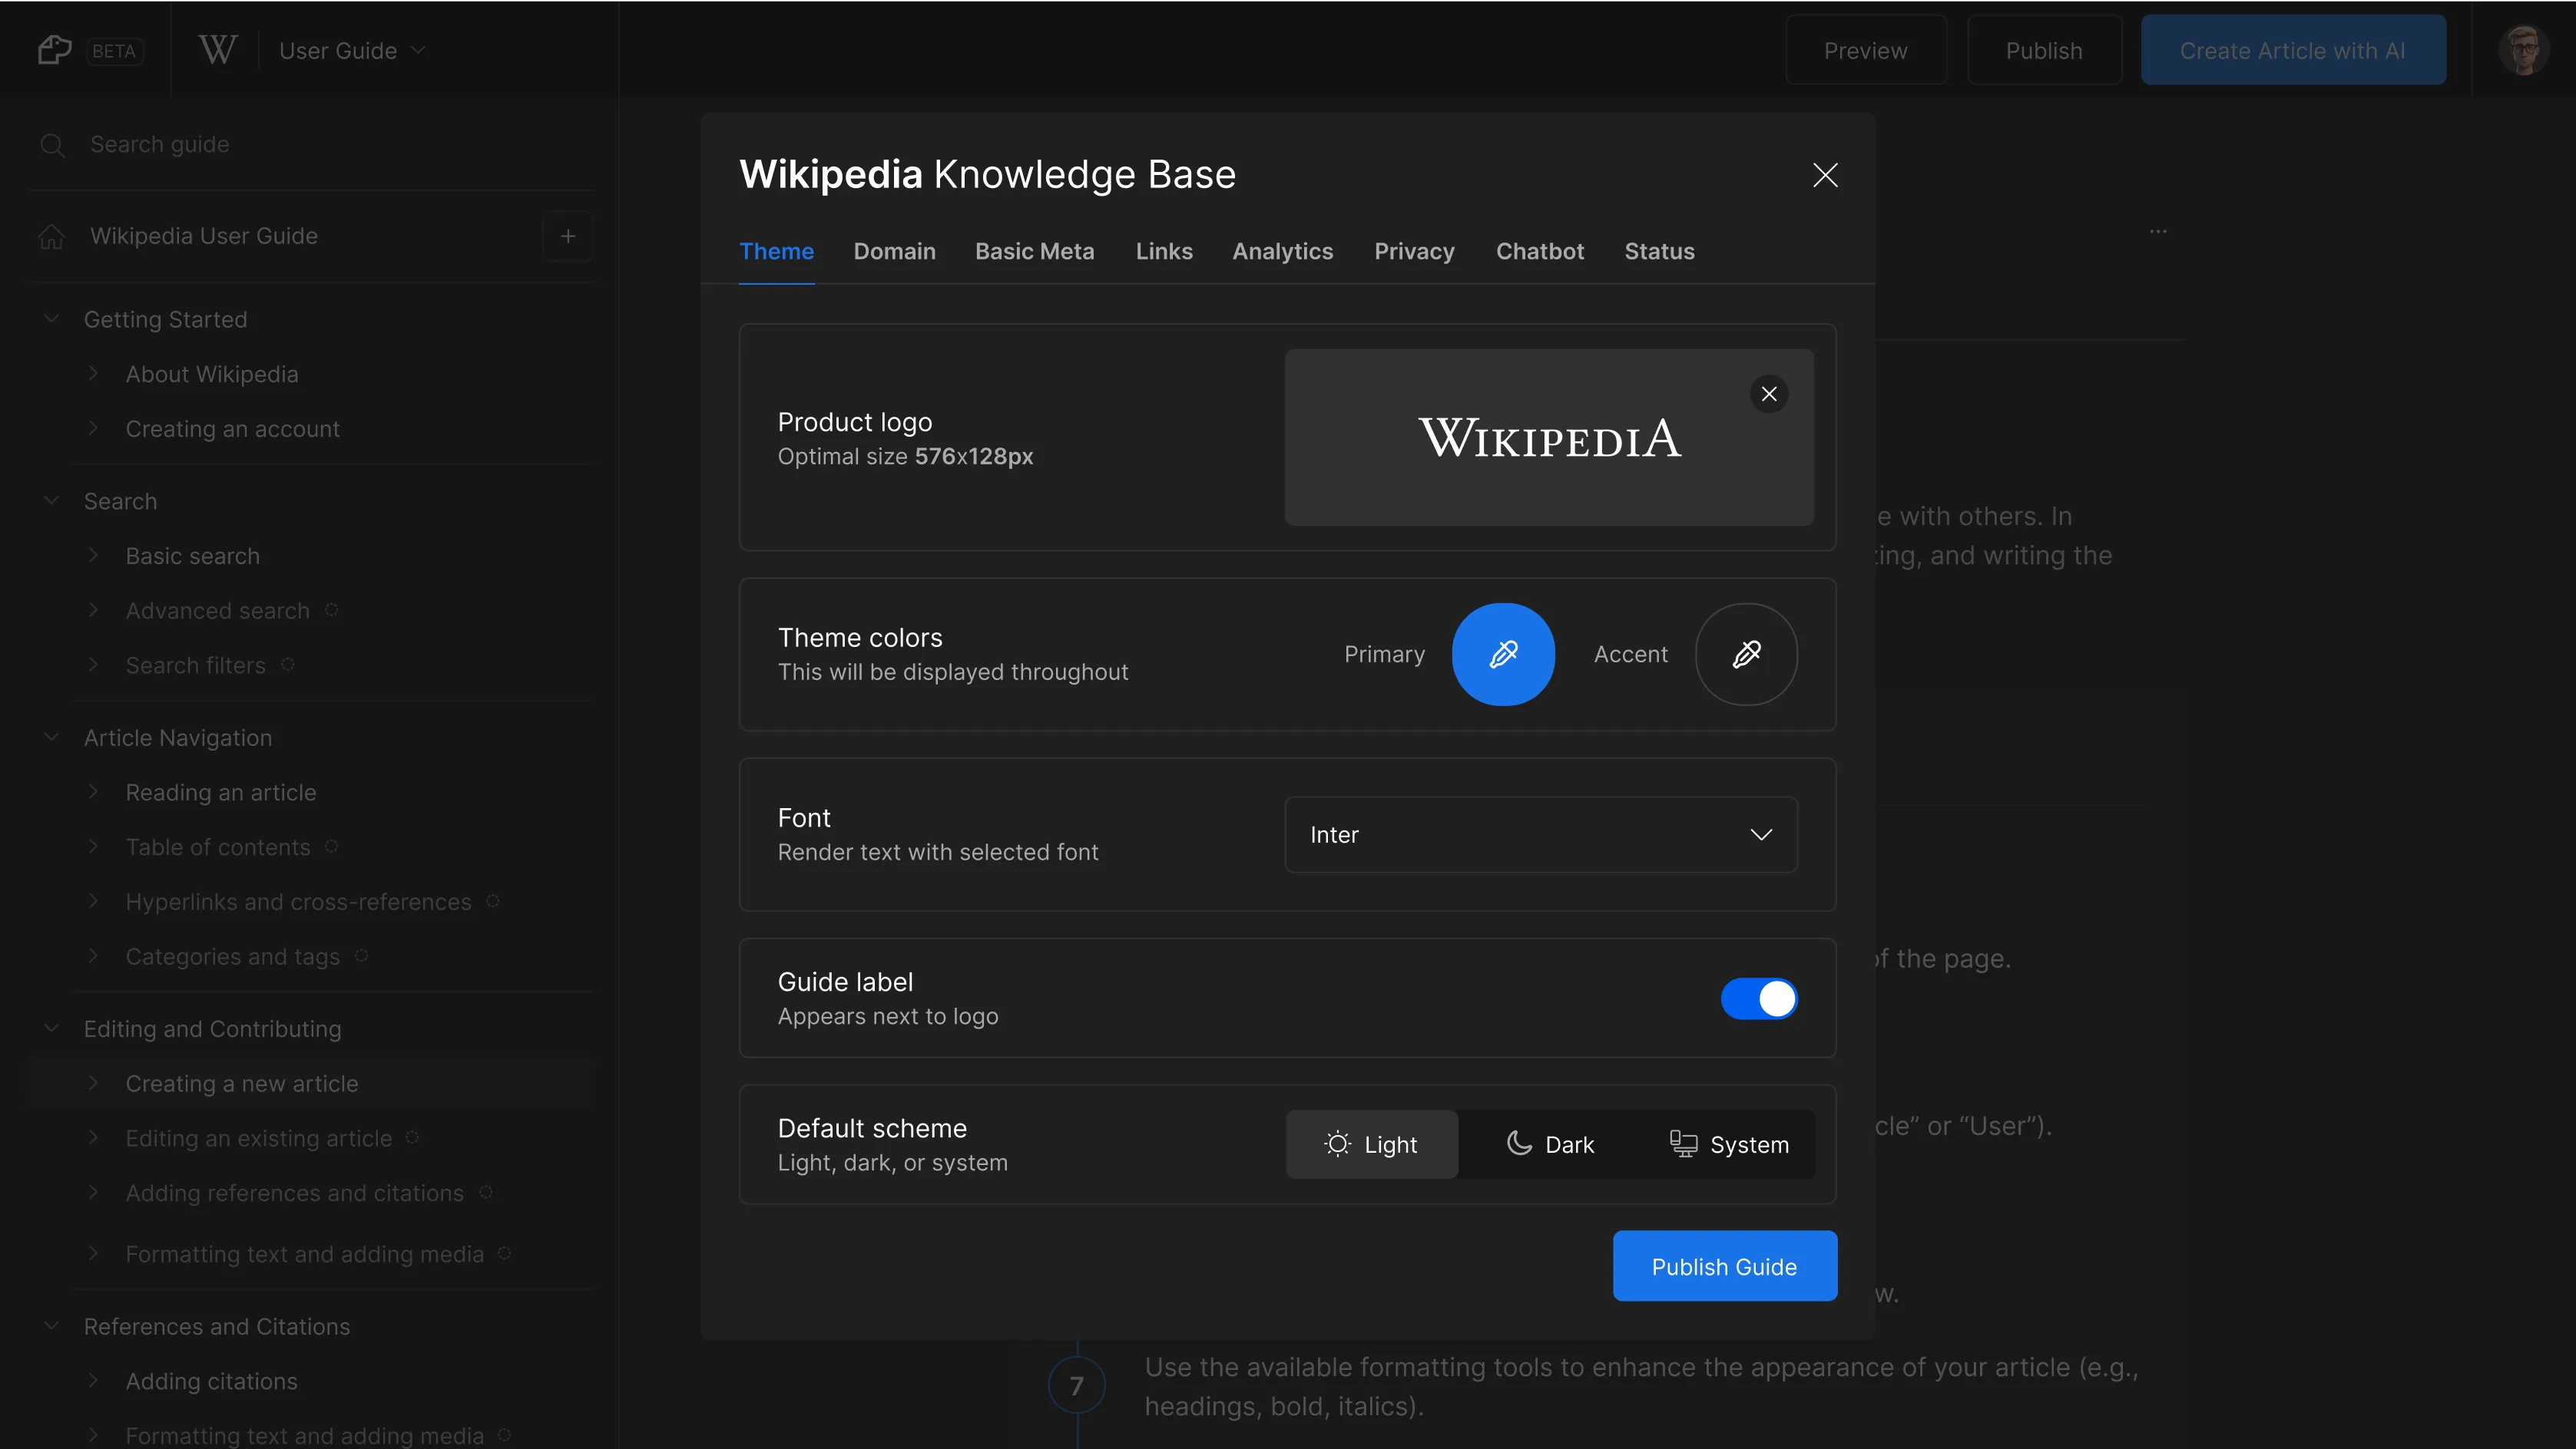Open the Chatbot tab

point(1539,251)
